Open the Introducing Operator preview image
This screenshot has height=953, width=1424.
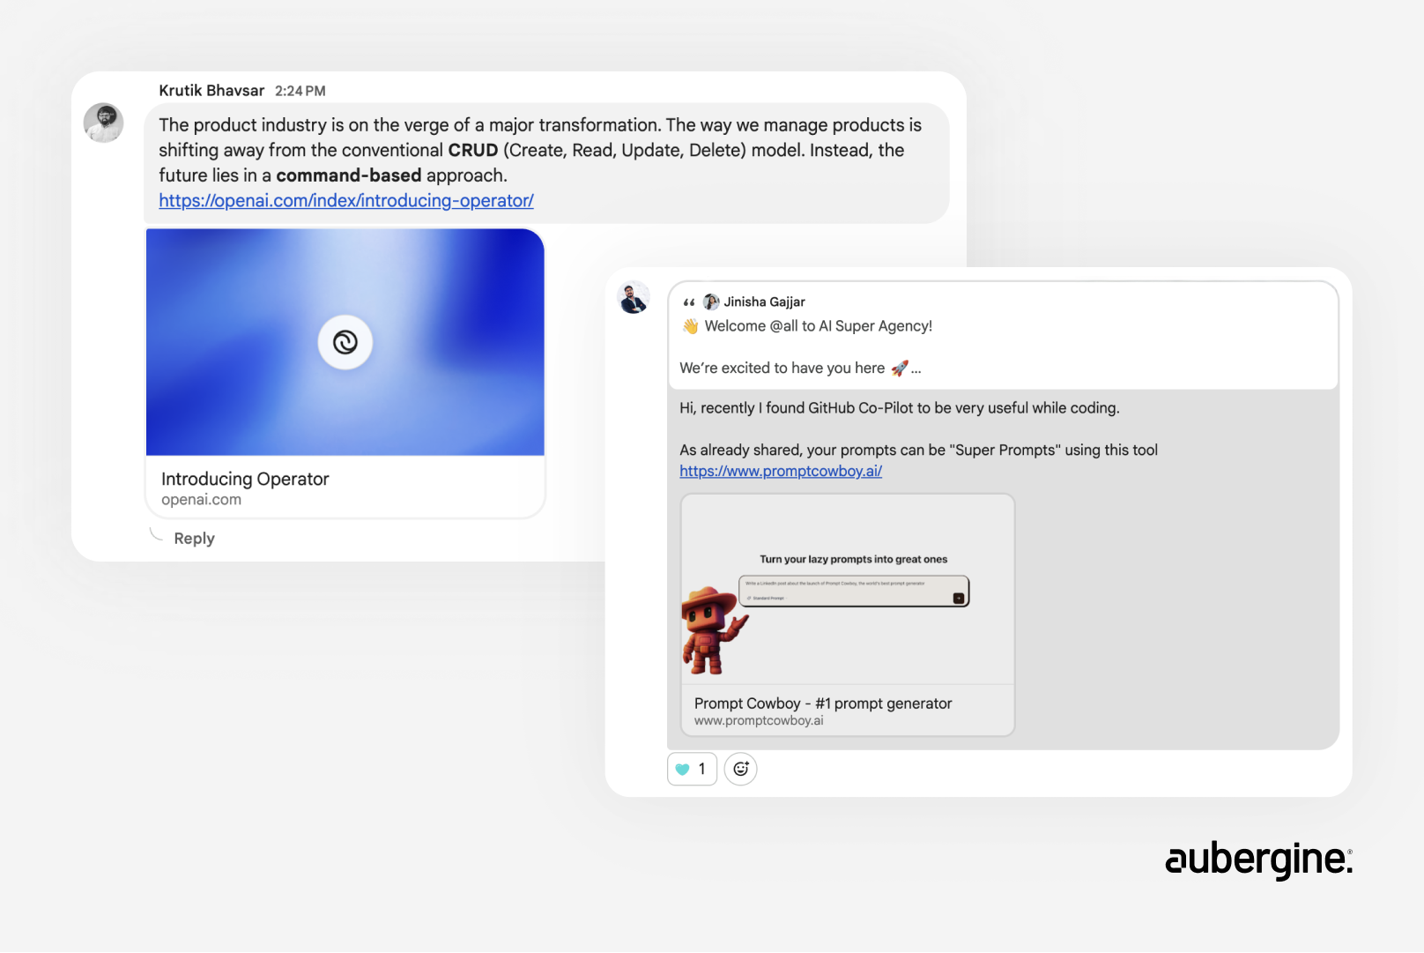point(345,342)
